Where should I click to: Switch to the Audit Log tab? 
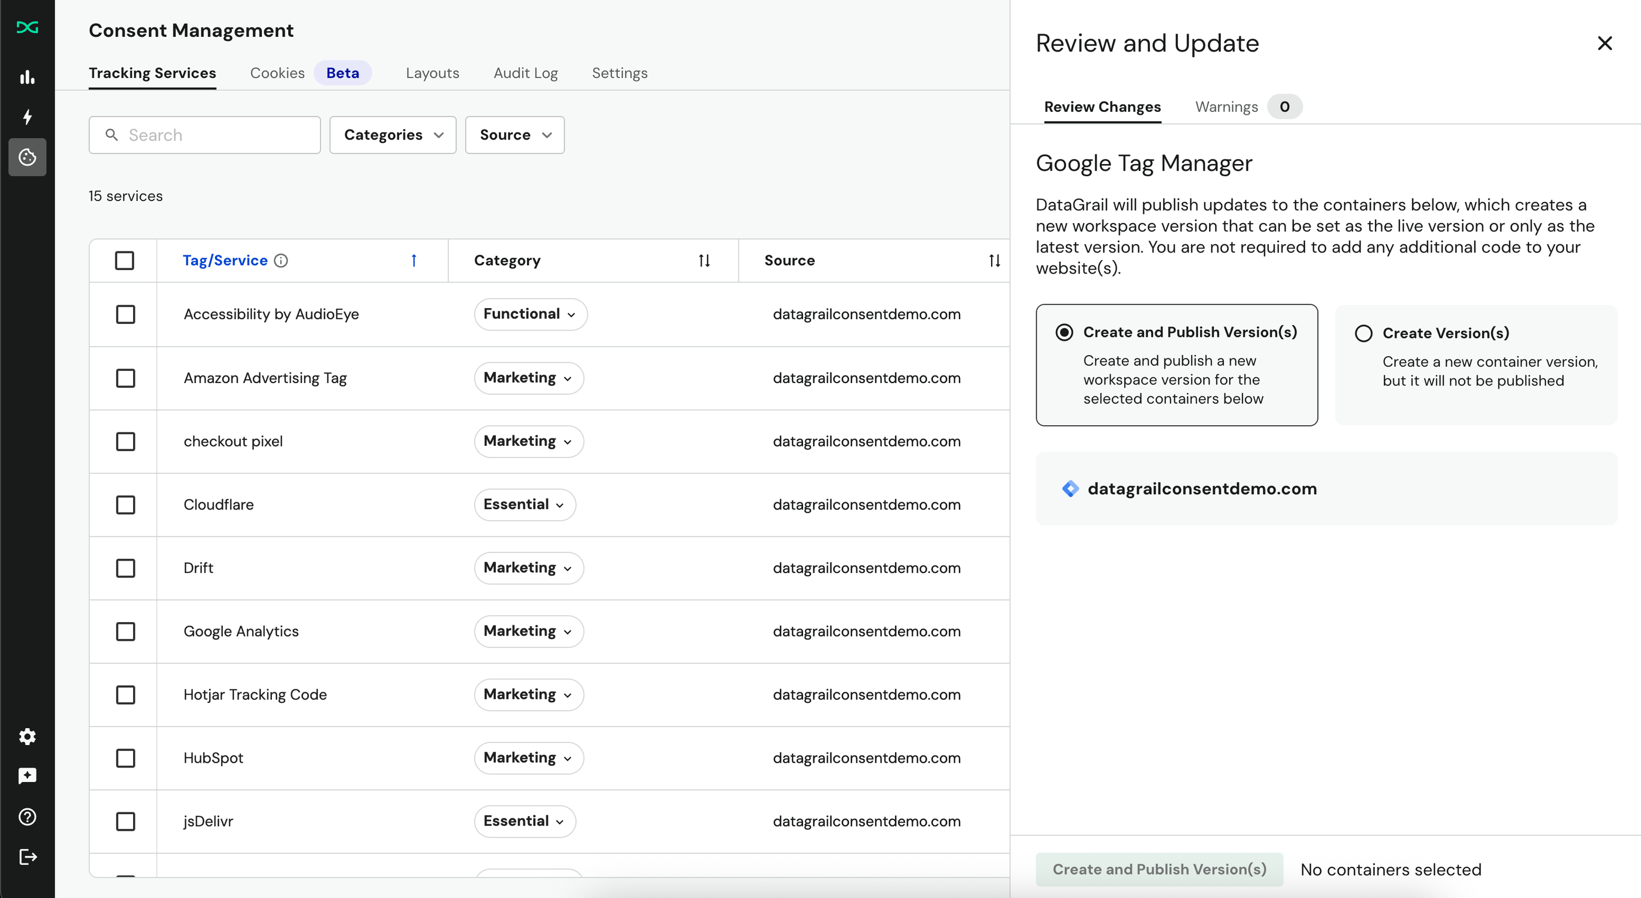pyautogui.click(x=526, y=73)
